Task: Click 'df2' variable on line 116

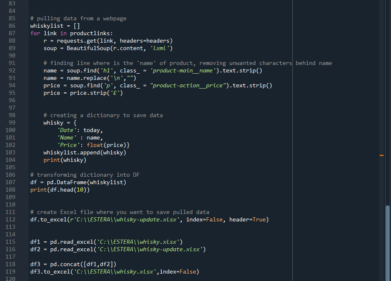Action: [x=35, y=250]
